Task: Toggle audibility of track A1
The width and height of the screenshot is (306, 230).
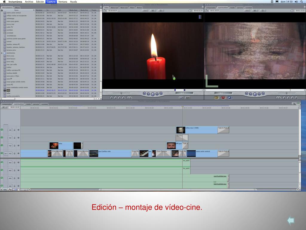Action: 2,162
